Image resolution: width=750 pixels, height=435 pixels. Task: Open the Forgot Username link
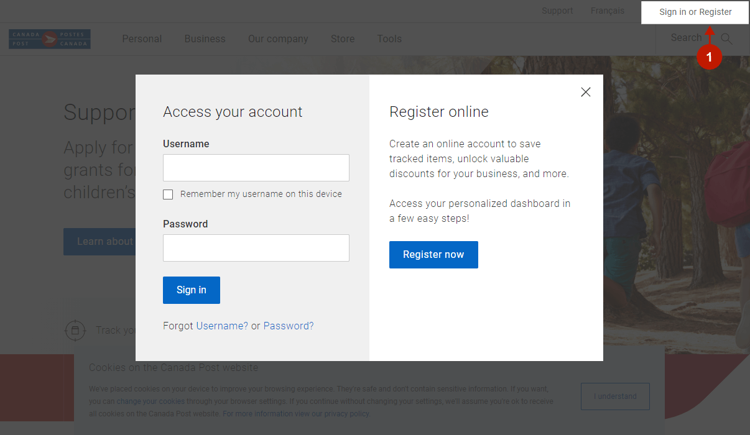pos(222,326)
